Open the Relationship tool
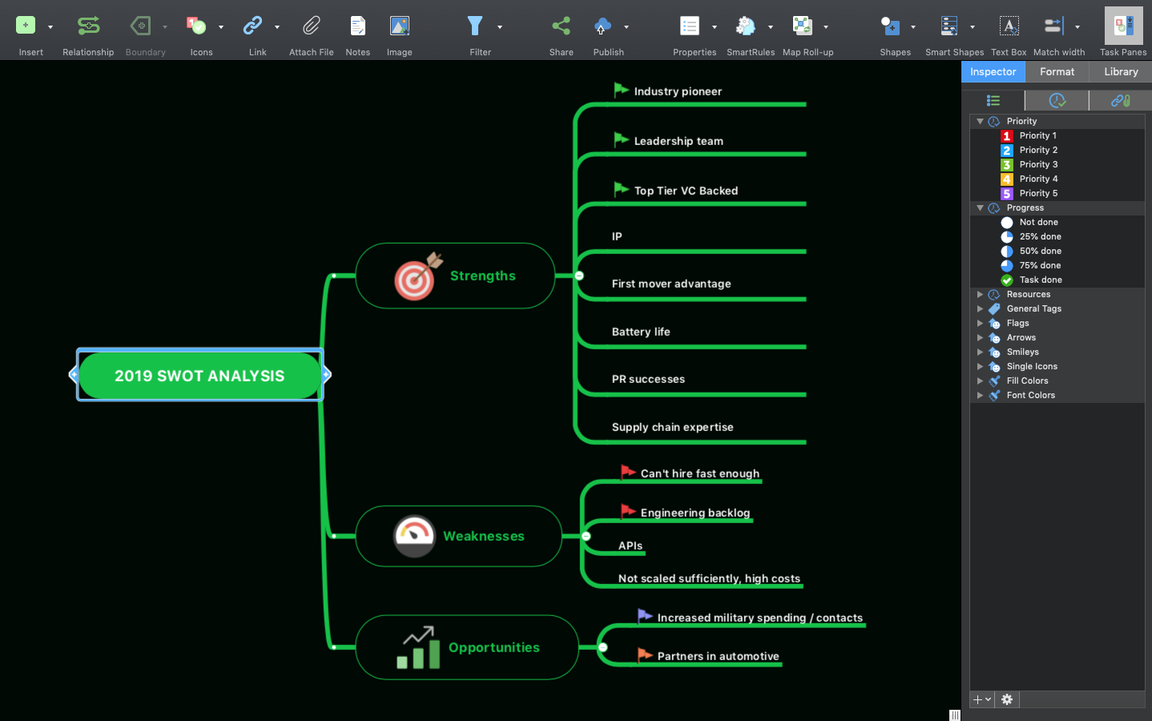The height and width of the screenshot is (721, 1152). (x=88, y=25)
